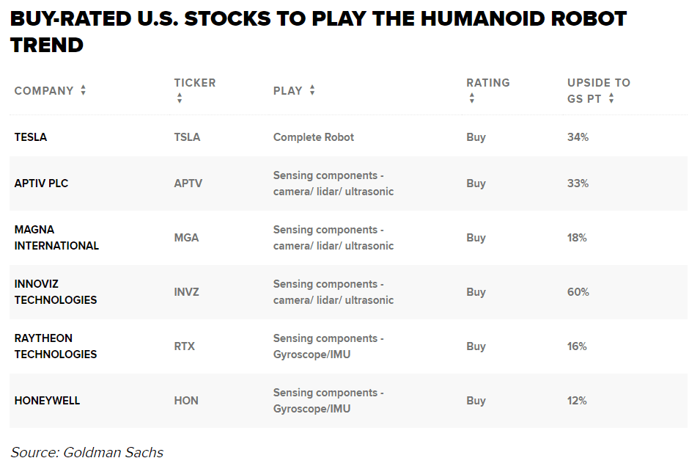
Task: Click the RATING column header label
Action: (x=487, y=83)
